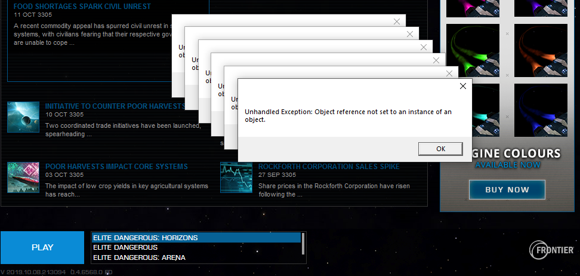Close the second stacked error dialog

click(x=409, y=34)
